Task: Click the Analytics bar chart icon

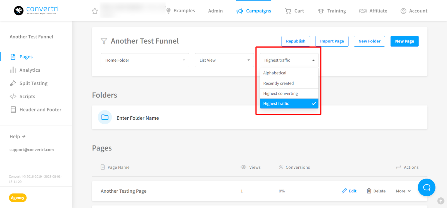Action: (x=13, y=70)
